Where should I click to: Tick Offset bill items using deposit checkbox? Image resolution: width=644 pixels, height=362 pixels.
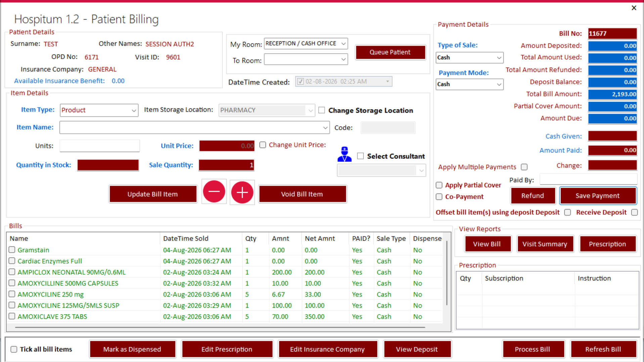coord(567,212)
